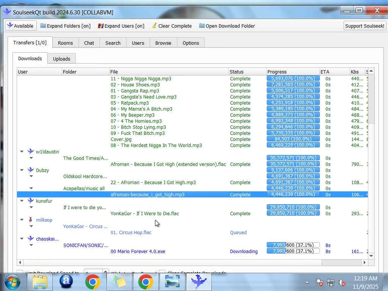This screenshot has height=291, width=388.
Task: Select Afroman extended version .flac file
Action: [x=168, y=164]
